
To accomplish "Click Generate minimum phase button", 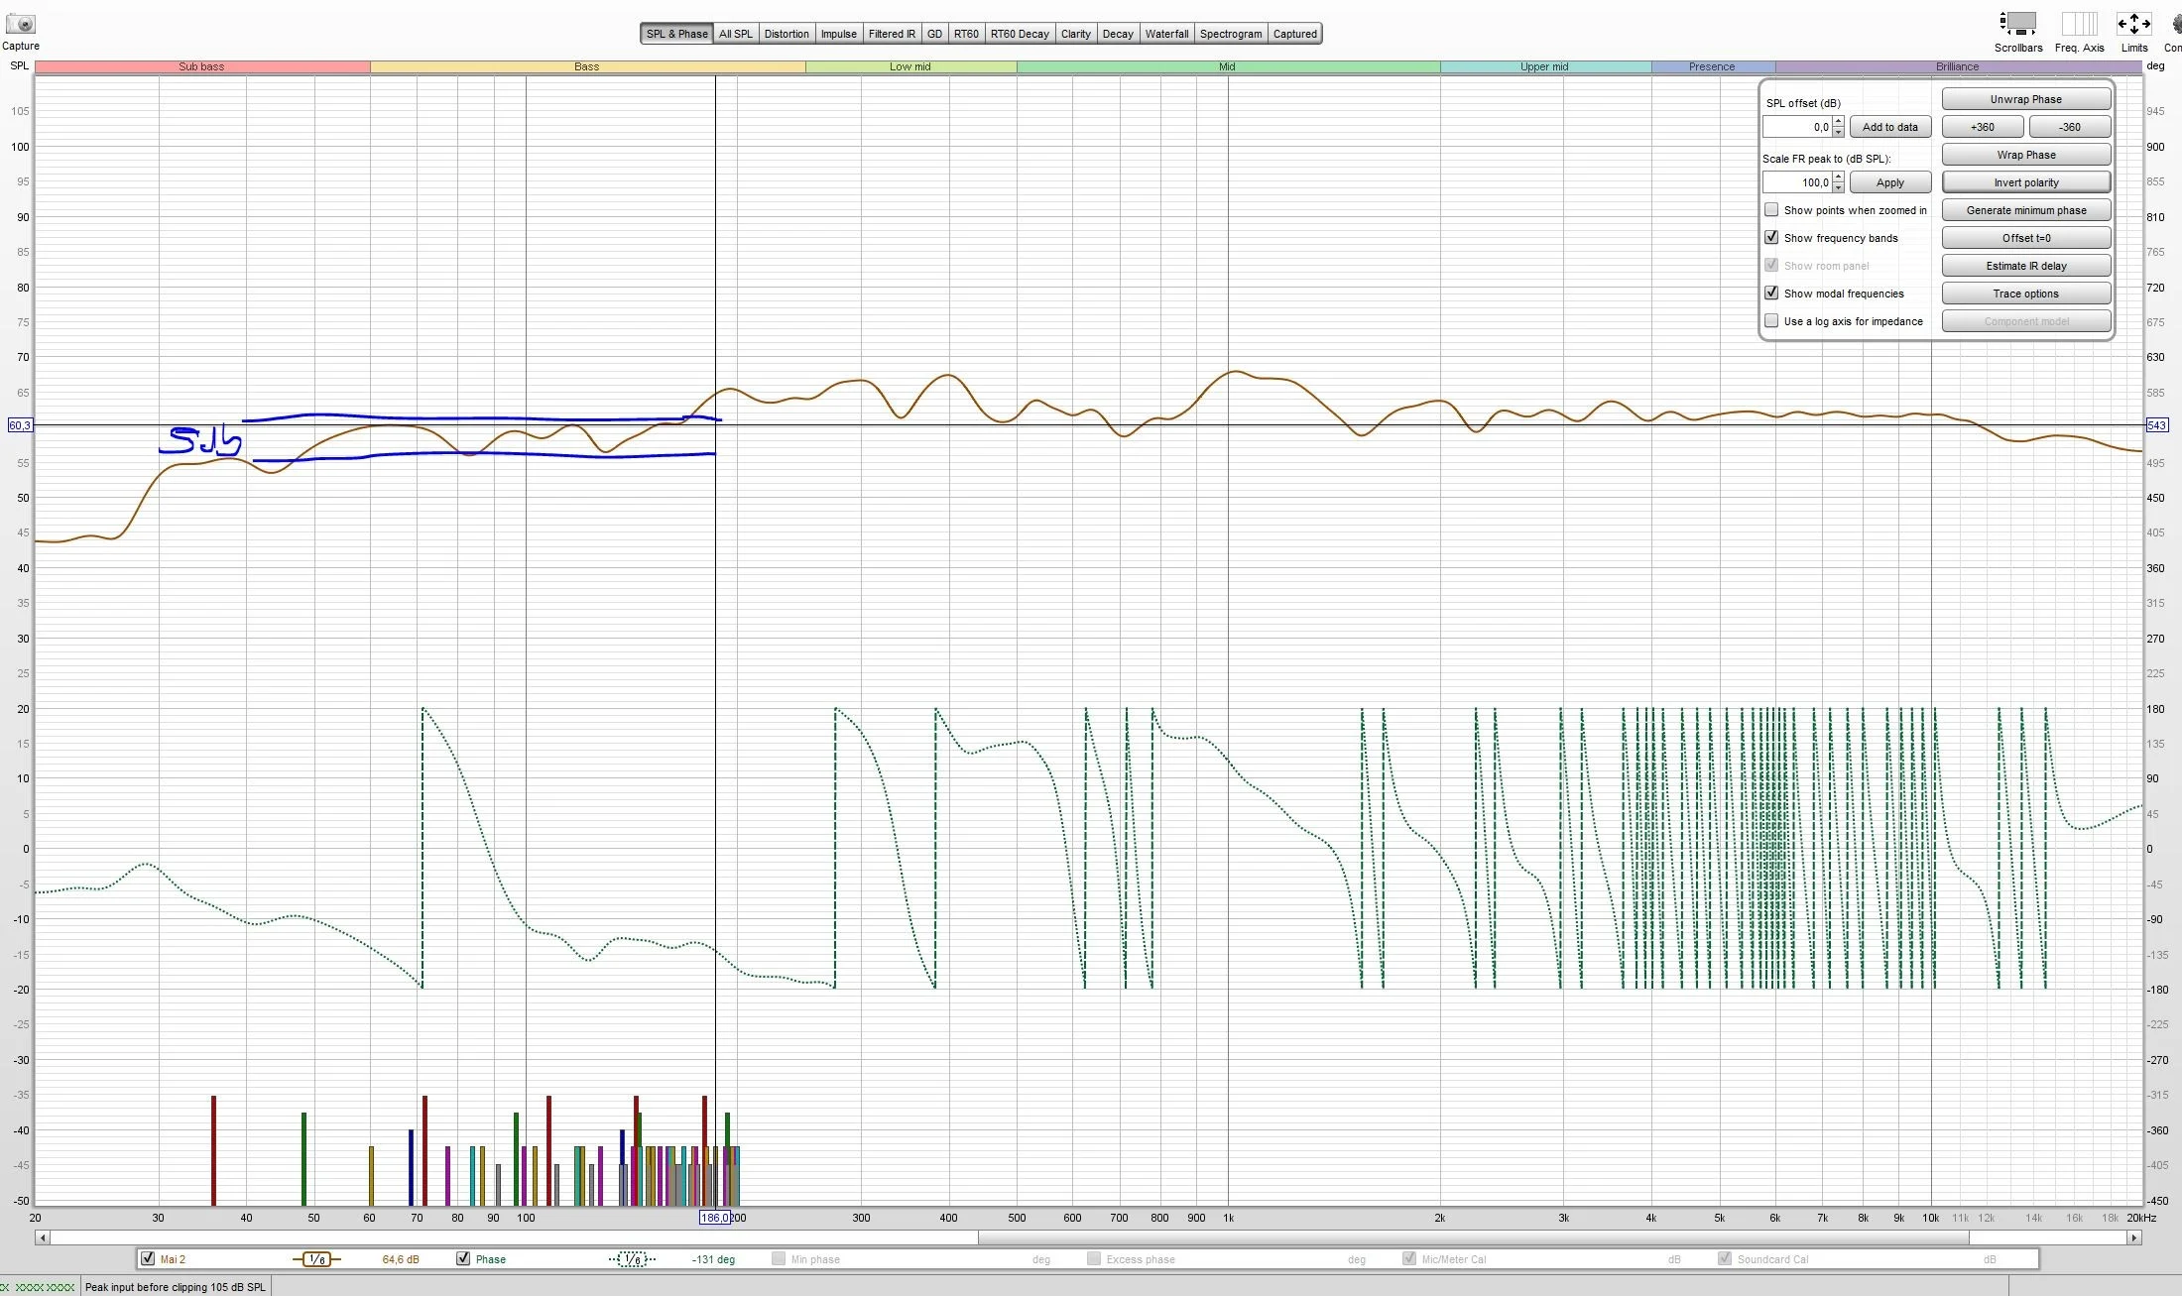I will tap(2025, 210).
